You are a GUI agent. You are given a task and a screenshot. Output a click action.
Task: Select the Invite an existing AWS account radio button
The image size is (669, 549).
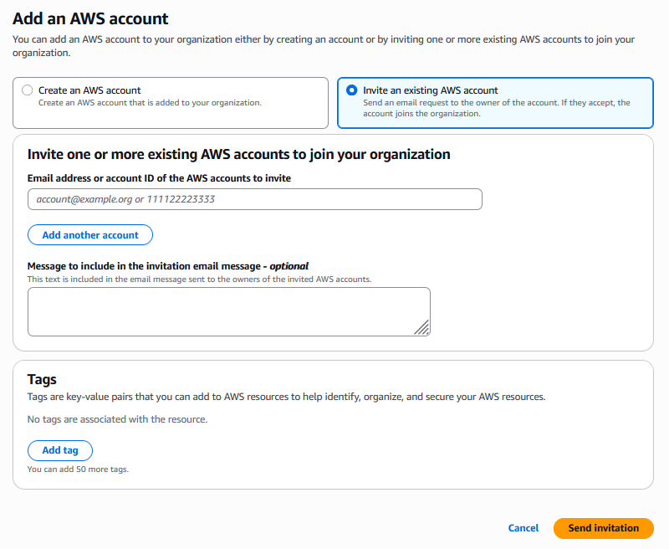[351, 90]
